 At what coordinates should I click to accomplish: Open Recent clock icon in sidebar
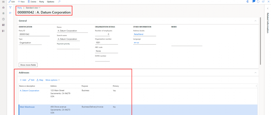coord(3,19)
